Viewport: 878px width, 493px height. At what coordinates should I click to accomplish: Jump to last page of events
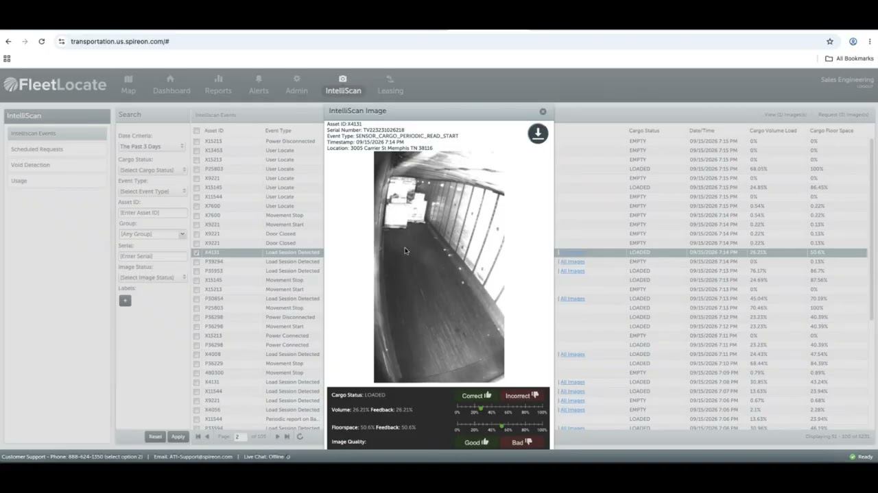coord(287,436)
